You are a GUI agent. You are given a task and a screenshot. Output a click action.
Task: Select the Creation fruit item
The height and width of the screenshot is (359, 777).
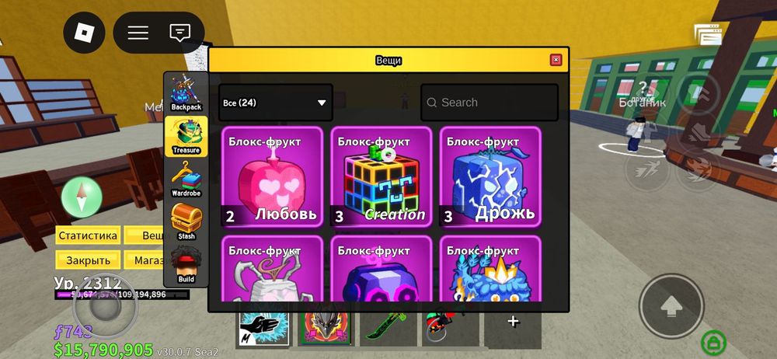pos(381,176)
